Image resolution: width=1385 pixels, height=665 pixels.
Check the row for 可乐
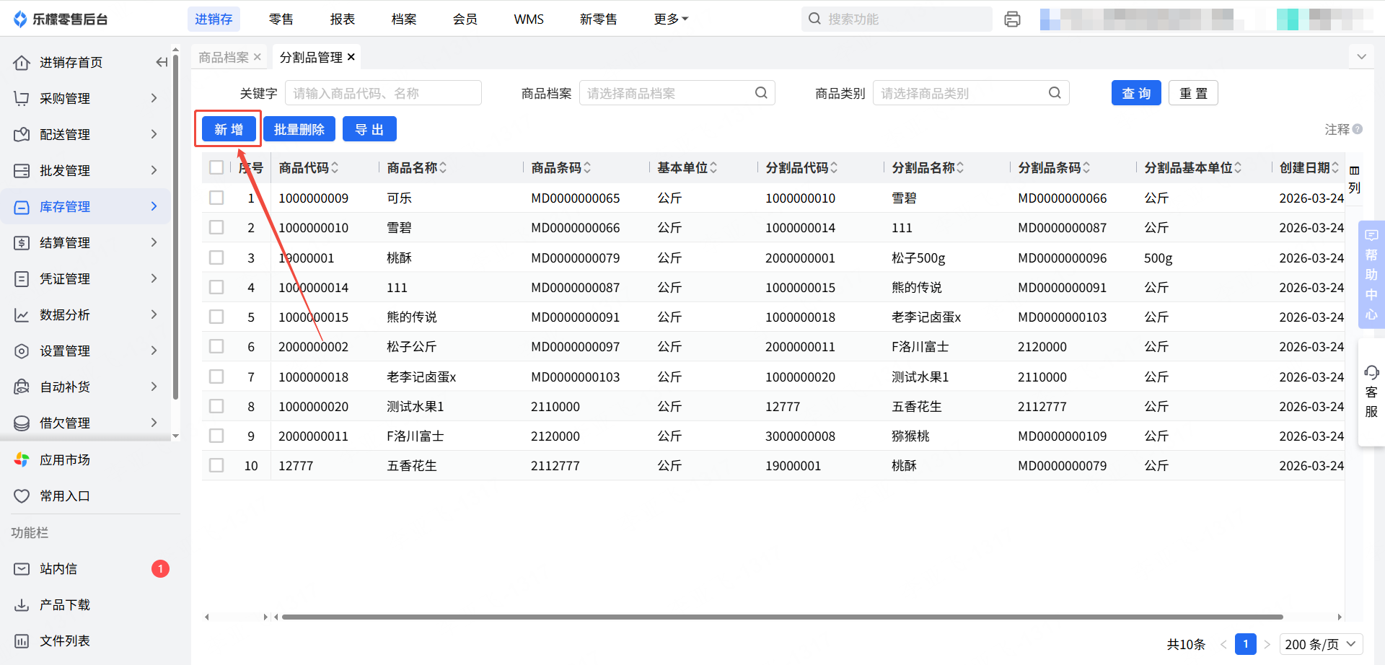tap(216, 198)
